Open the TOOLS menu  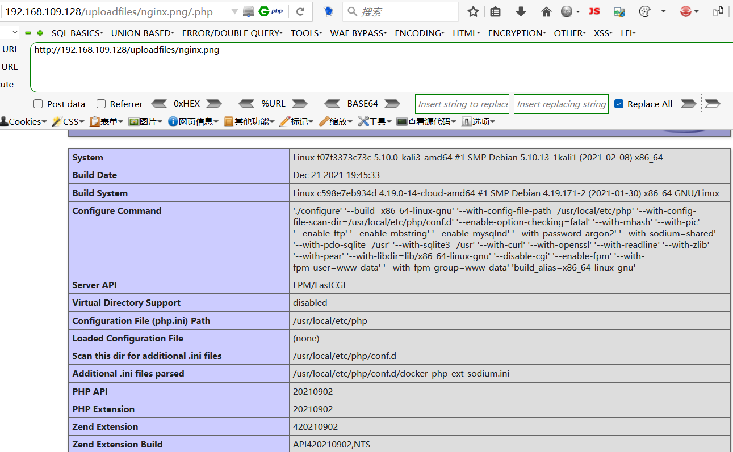point(307,33)
